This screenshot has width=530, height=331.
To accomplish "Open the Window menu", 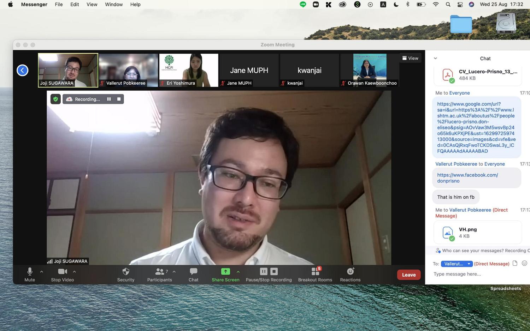I will pyautogui.click(x=114, y=4).
